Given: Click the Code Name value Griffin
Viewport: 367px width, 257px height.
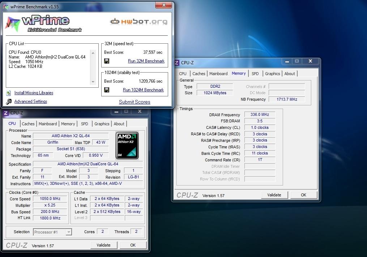Looking at the screenshot, I should point(53,142).
